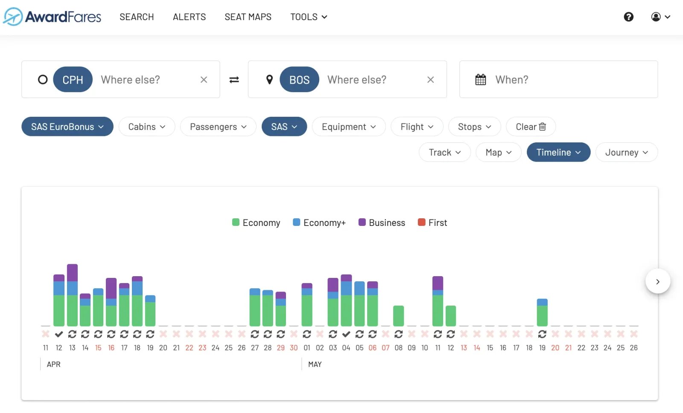Open the SAS EuroBonus program dropdown
Viewport: 683px width, 413px height.
click(67, 127)
